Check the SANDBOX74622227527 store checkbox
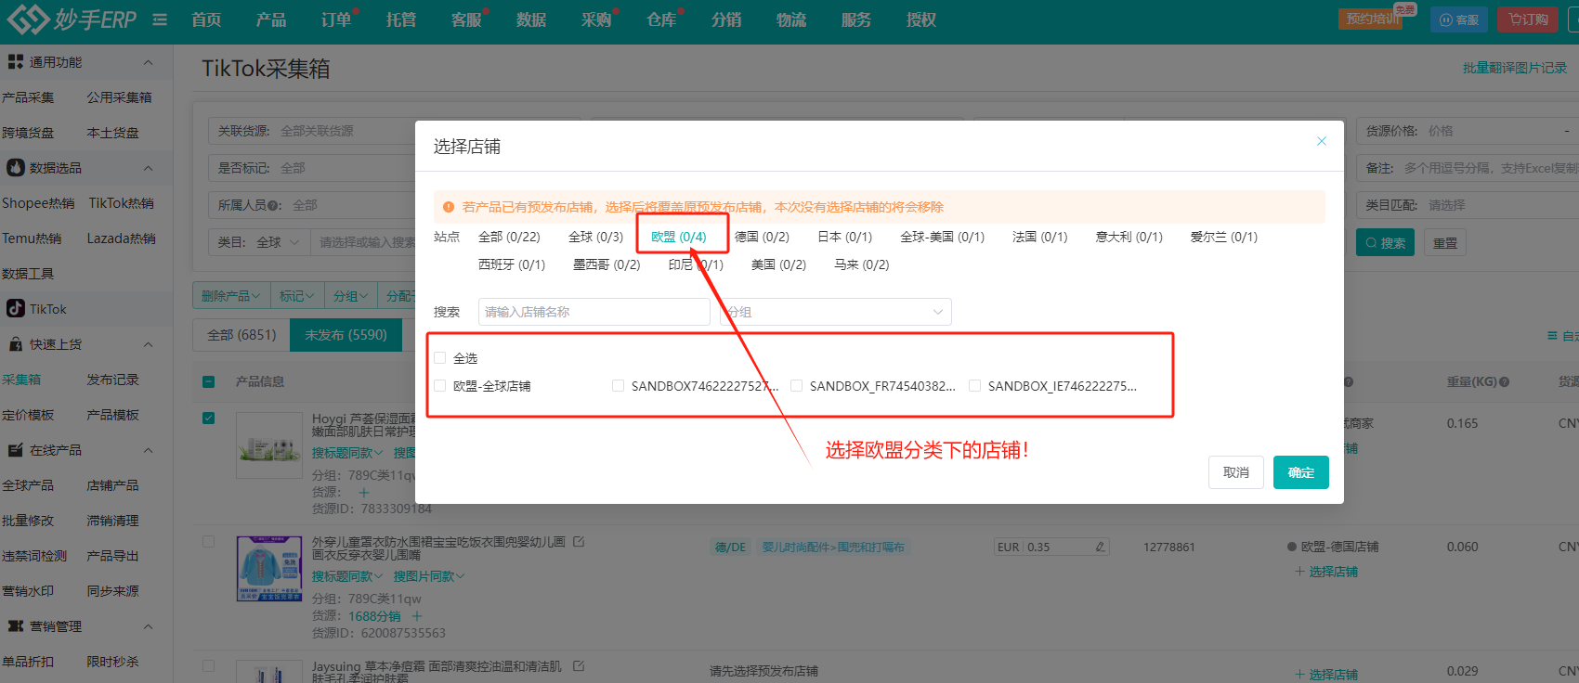The width and height of the screenshot is (1579, 683). pos(618,385)
